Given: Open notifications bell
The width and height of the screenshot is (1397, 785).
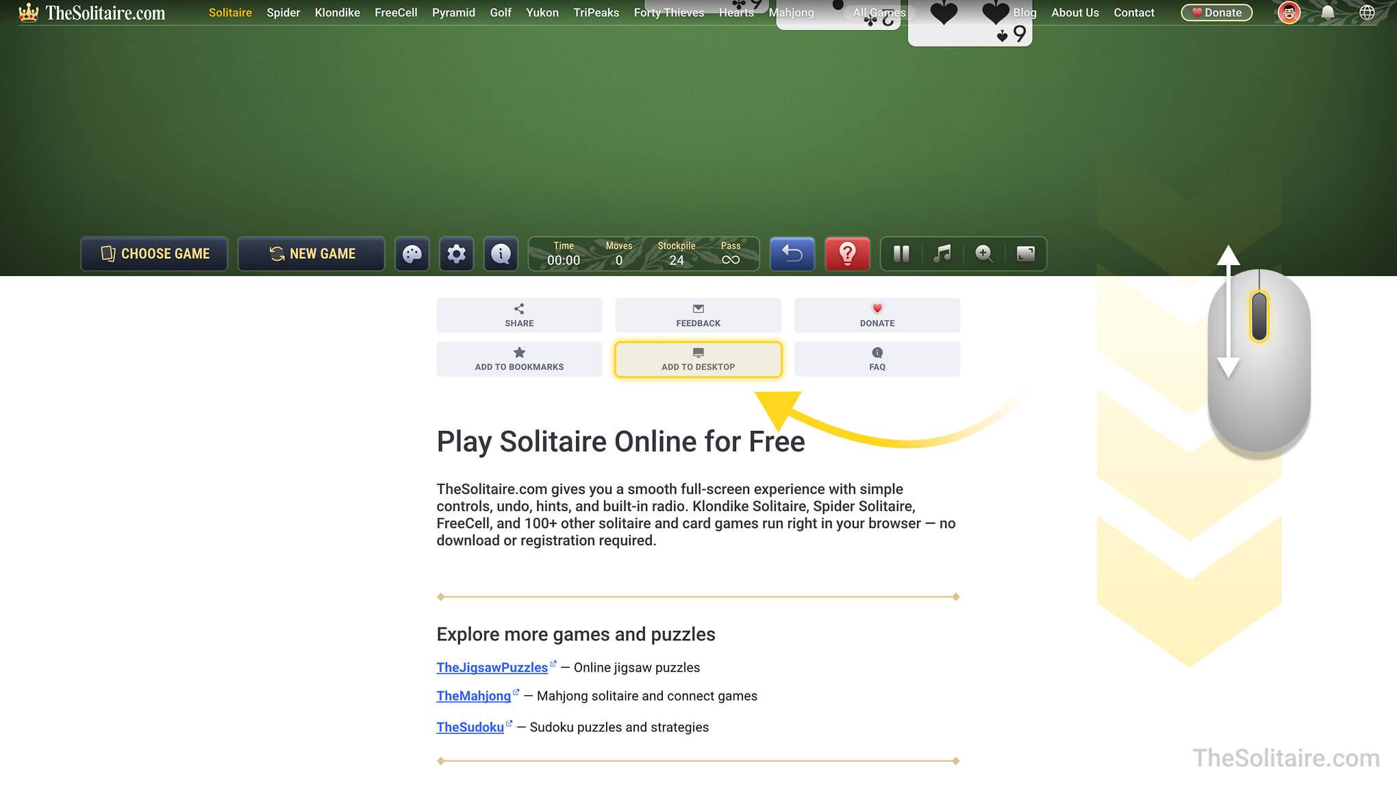Looking at the screenshot, I should (x=1327, y=12).
